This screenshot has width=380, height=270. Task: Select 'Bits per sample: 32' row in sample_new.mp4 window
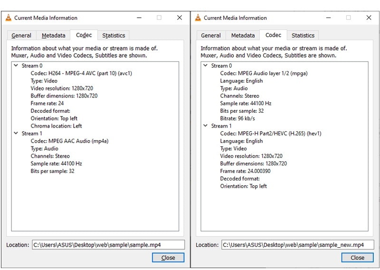(x=242, y=111)
